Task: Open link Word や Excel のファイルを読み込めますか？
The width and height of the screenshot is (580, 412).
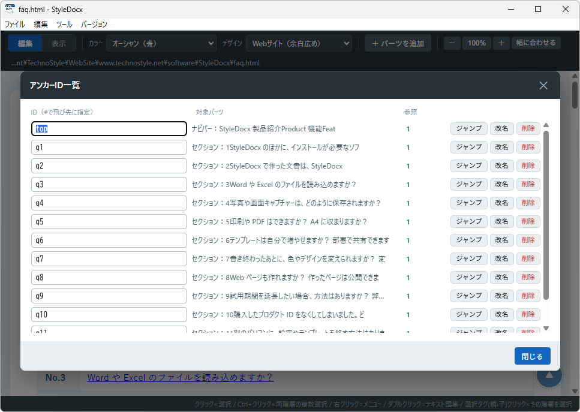Action: point(181,378)
